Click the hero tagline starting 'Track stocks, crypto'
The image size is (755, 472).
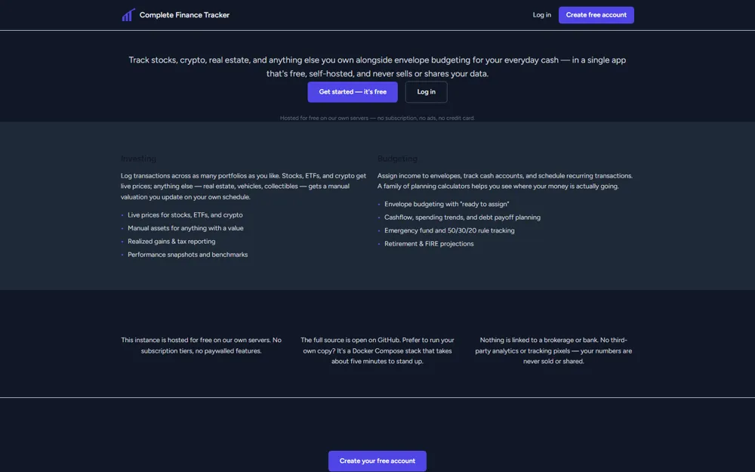(x=377, y=67)
